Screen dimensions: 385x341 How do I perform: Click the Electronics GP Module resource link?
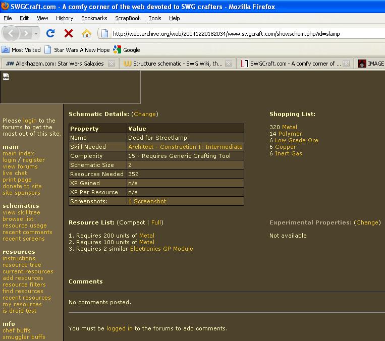pos(161,249)
